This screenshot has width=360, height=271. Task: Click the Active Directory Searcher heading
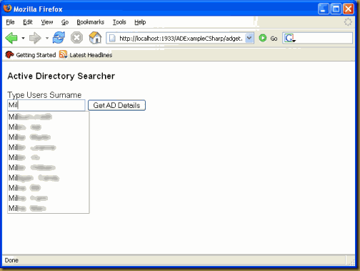coord(61,76)
